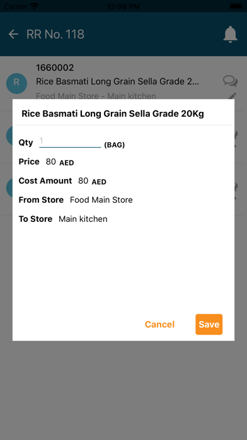The image size is (247, 440).
Task: Cancel the edit dialog
Action: (x=159, y=324)
